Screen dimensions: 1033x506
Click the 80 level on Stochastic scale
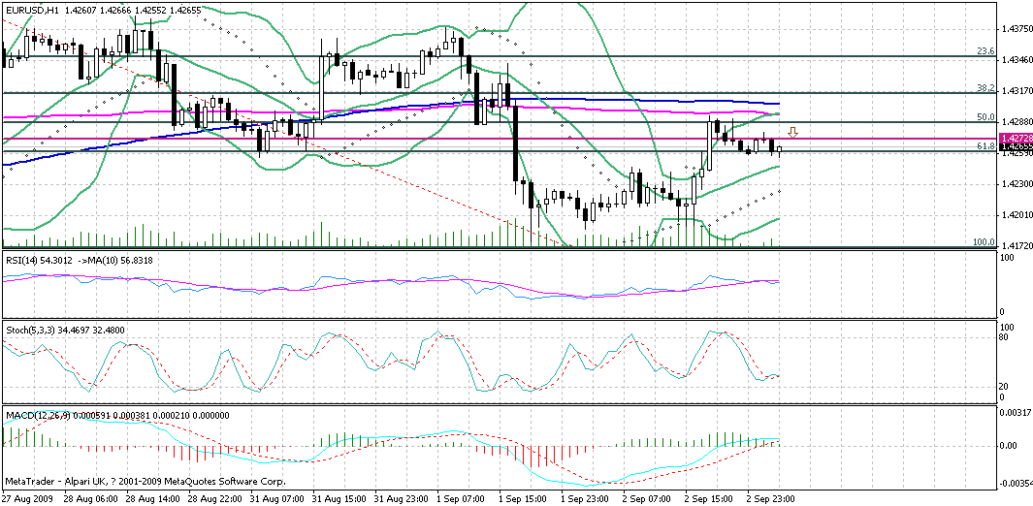1004,337
